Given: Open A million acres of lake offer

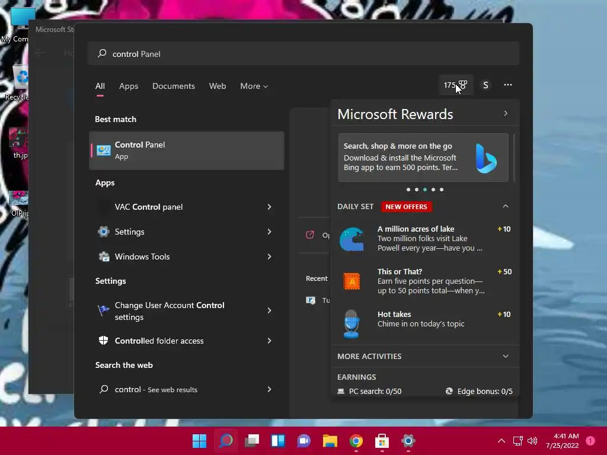Looking at the screenshot, I should pyautogui.click(x=425, y=239).
